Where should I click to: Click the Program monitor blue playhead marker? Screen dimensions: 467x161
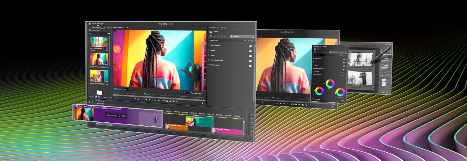145,94
